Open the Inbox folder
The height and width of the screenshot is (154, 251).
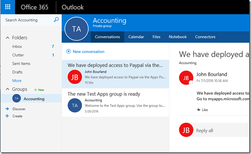(x=17, y=47)
